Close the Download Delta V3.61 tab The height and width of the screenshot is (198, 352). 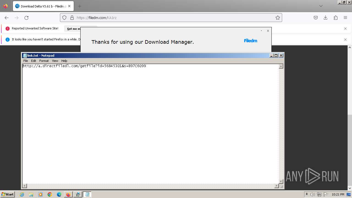[69, 6]
